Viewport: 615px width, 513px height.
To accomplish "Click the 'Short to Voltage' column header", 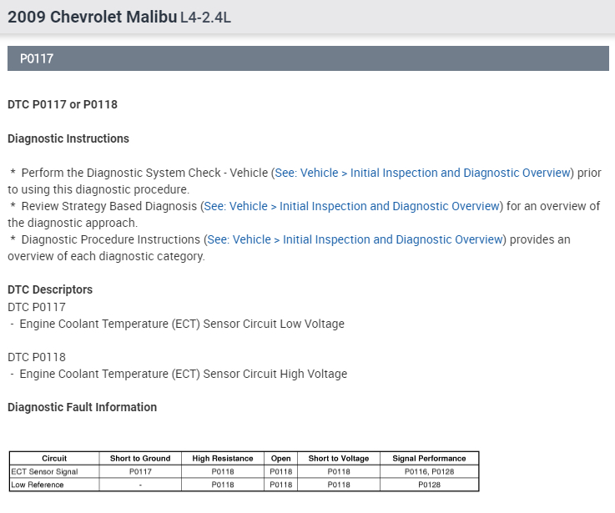I will [339, 459].
